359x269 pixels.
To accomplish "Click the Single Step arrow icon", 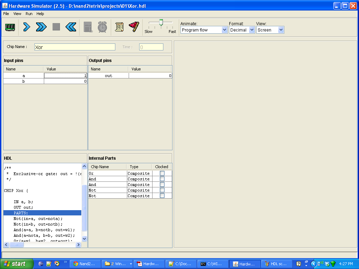I will coord(26,27).
